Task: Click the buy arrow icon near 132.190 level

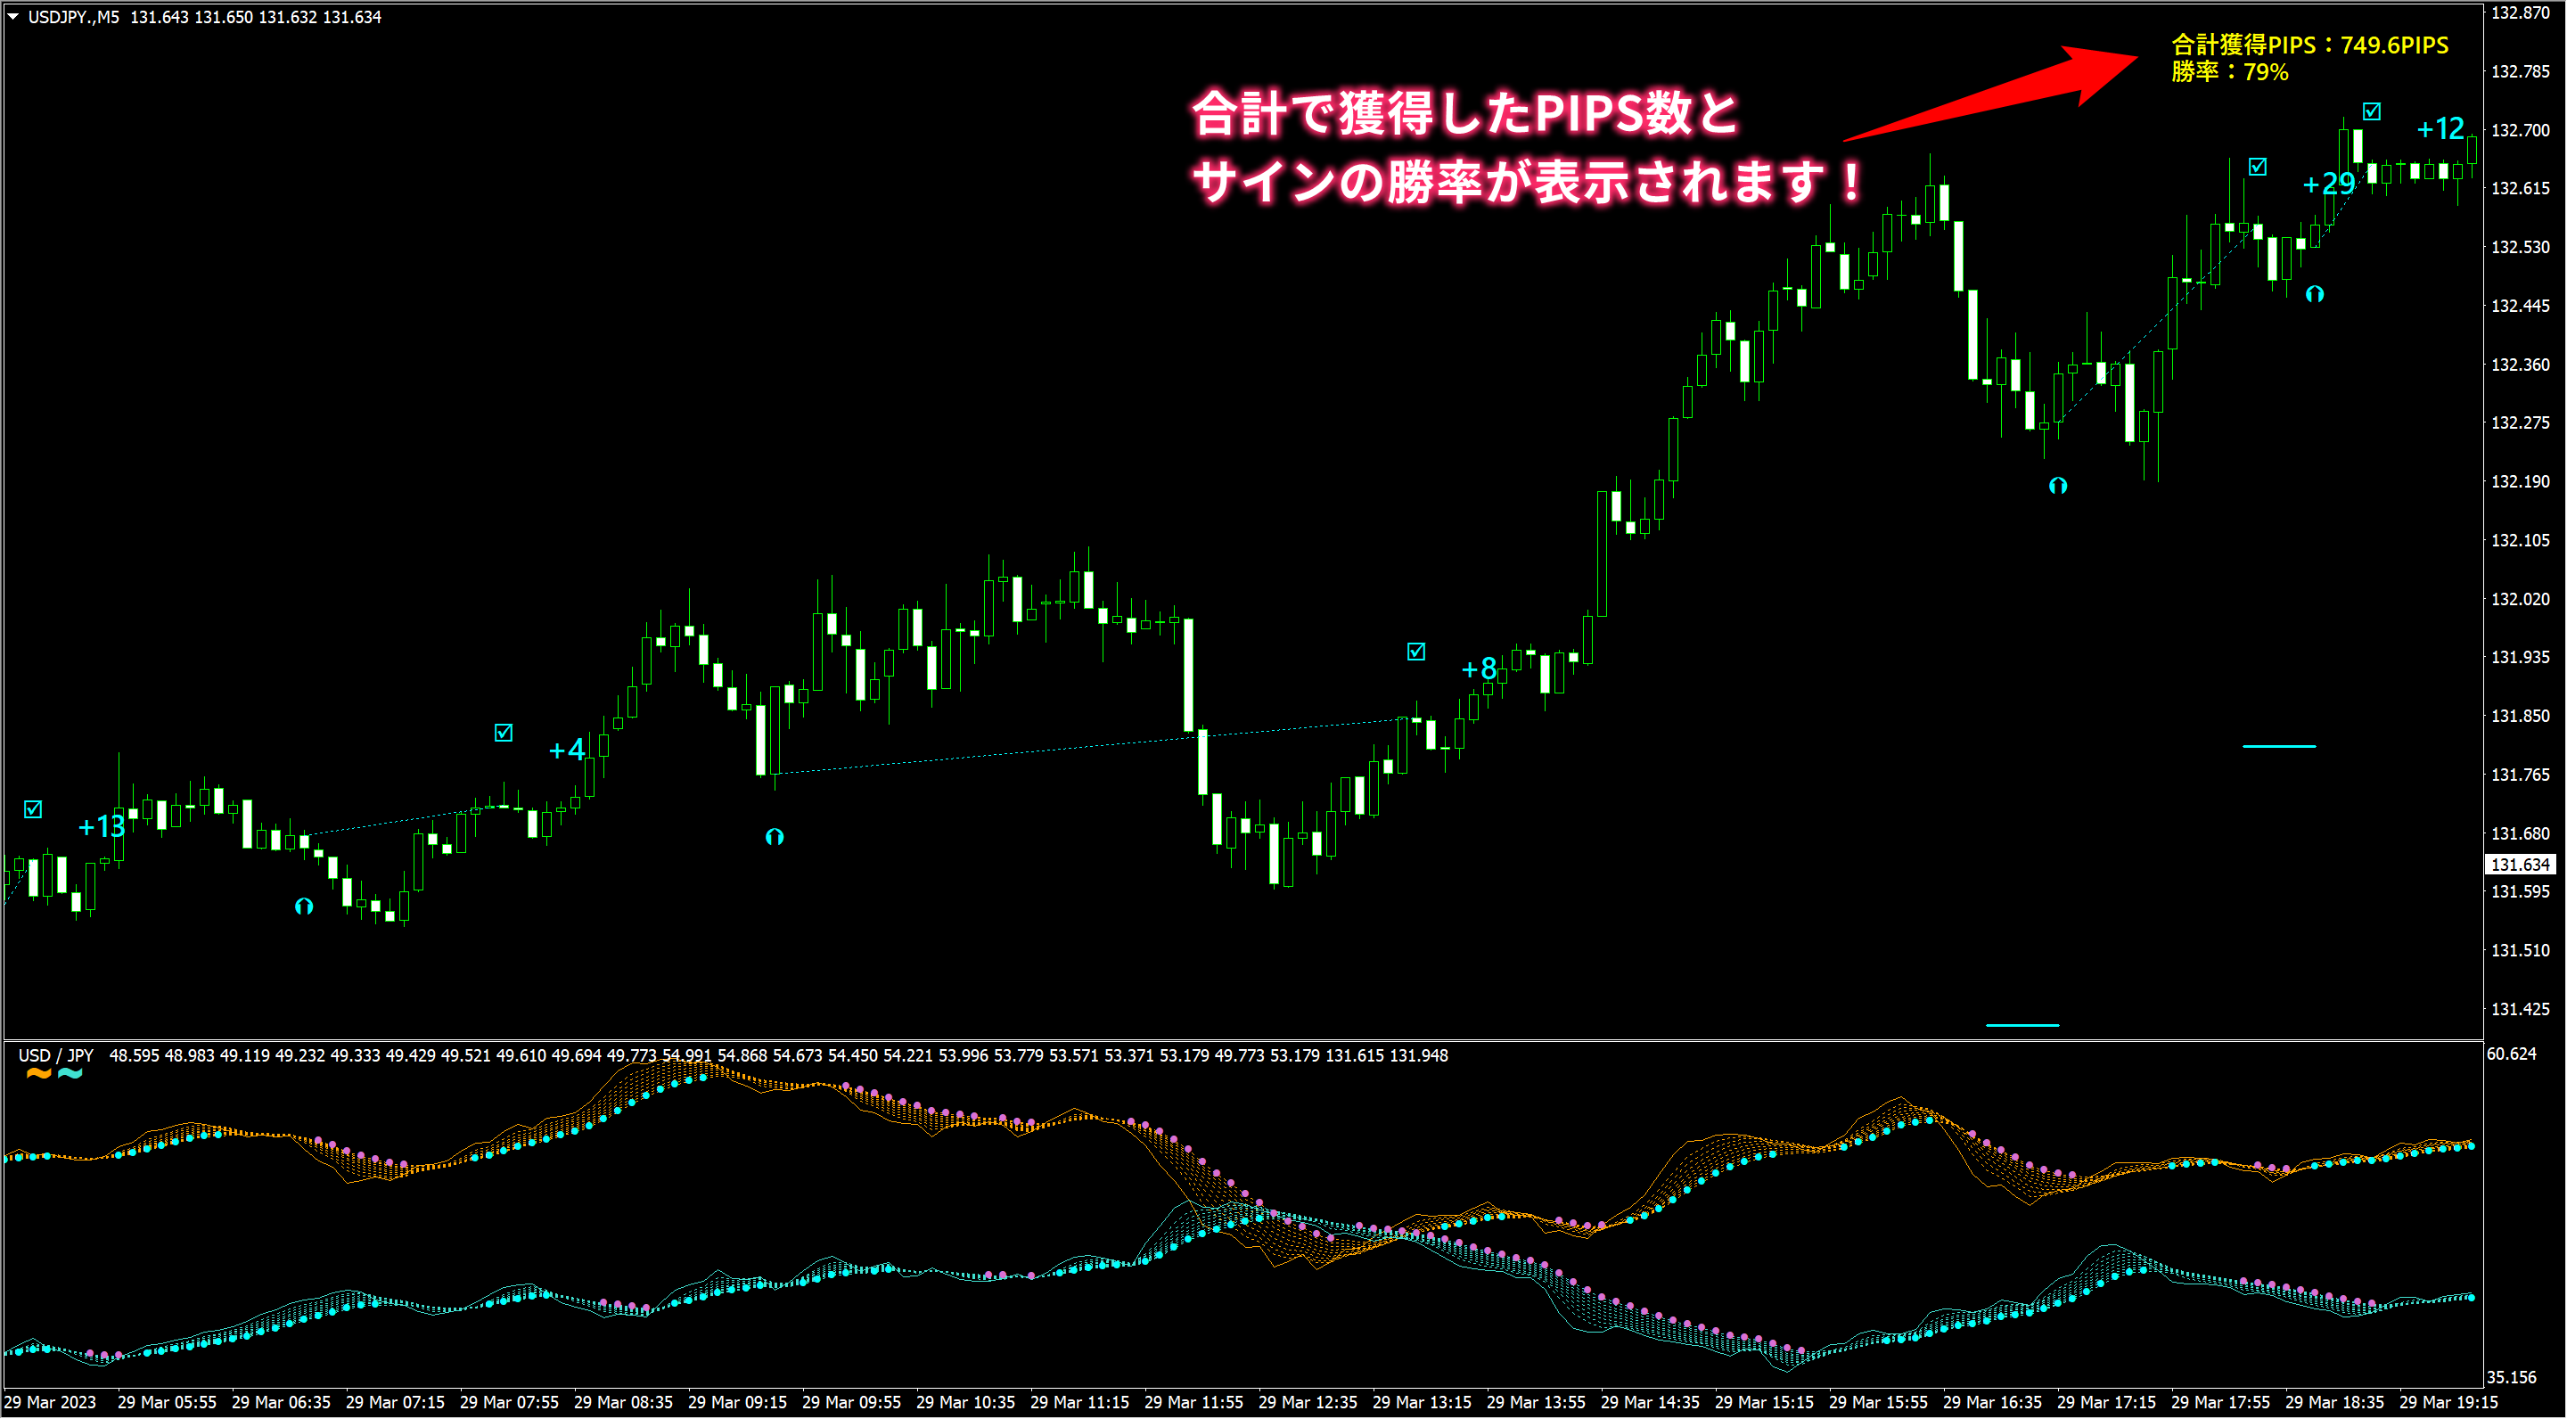Action: click(x=2058, y=485)
